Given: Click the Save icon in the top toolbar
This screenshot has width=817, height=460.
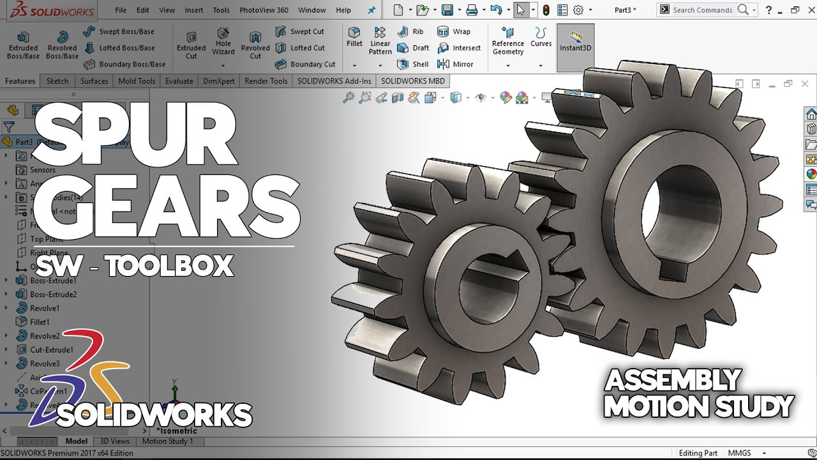Looking at the screenshot, I should 447,10.
